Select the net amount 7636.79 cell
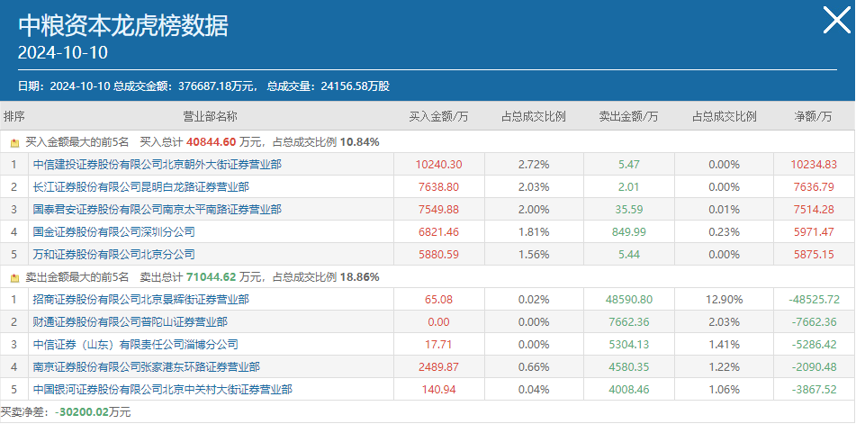This screenshot has width=856, height=424. coord(814,187)
